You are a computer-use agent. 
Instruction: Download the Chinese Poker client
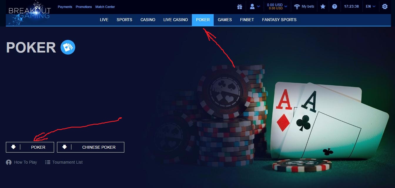point(91,147)
